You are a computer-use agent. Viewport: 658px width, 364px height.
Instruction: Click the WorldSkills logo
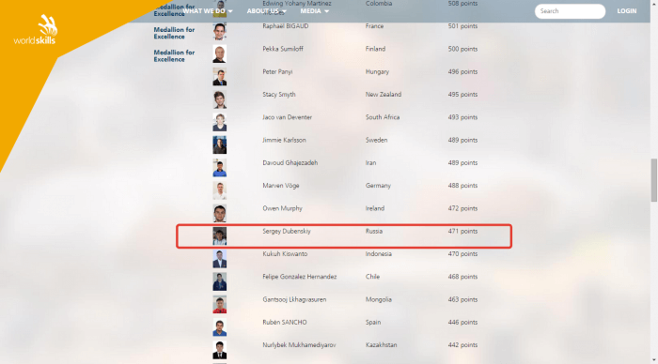tap(36, 30)
